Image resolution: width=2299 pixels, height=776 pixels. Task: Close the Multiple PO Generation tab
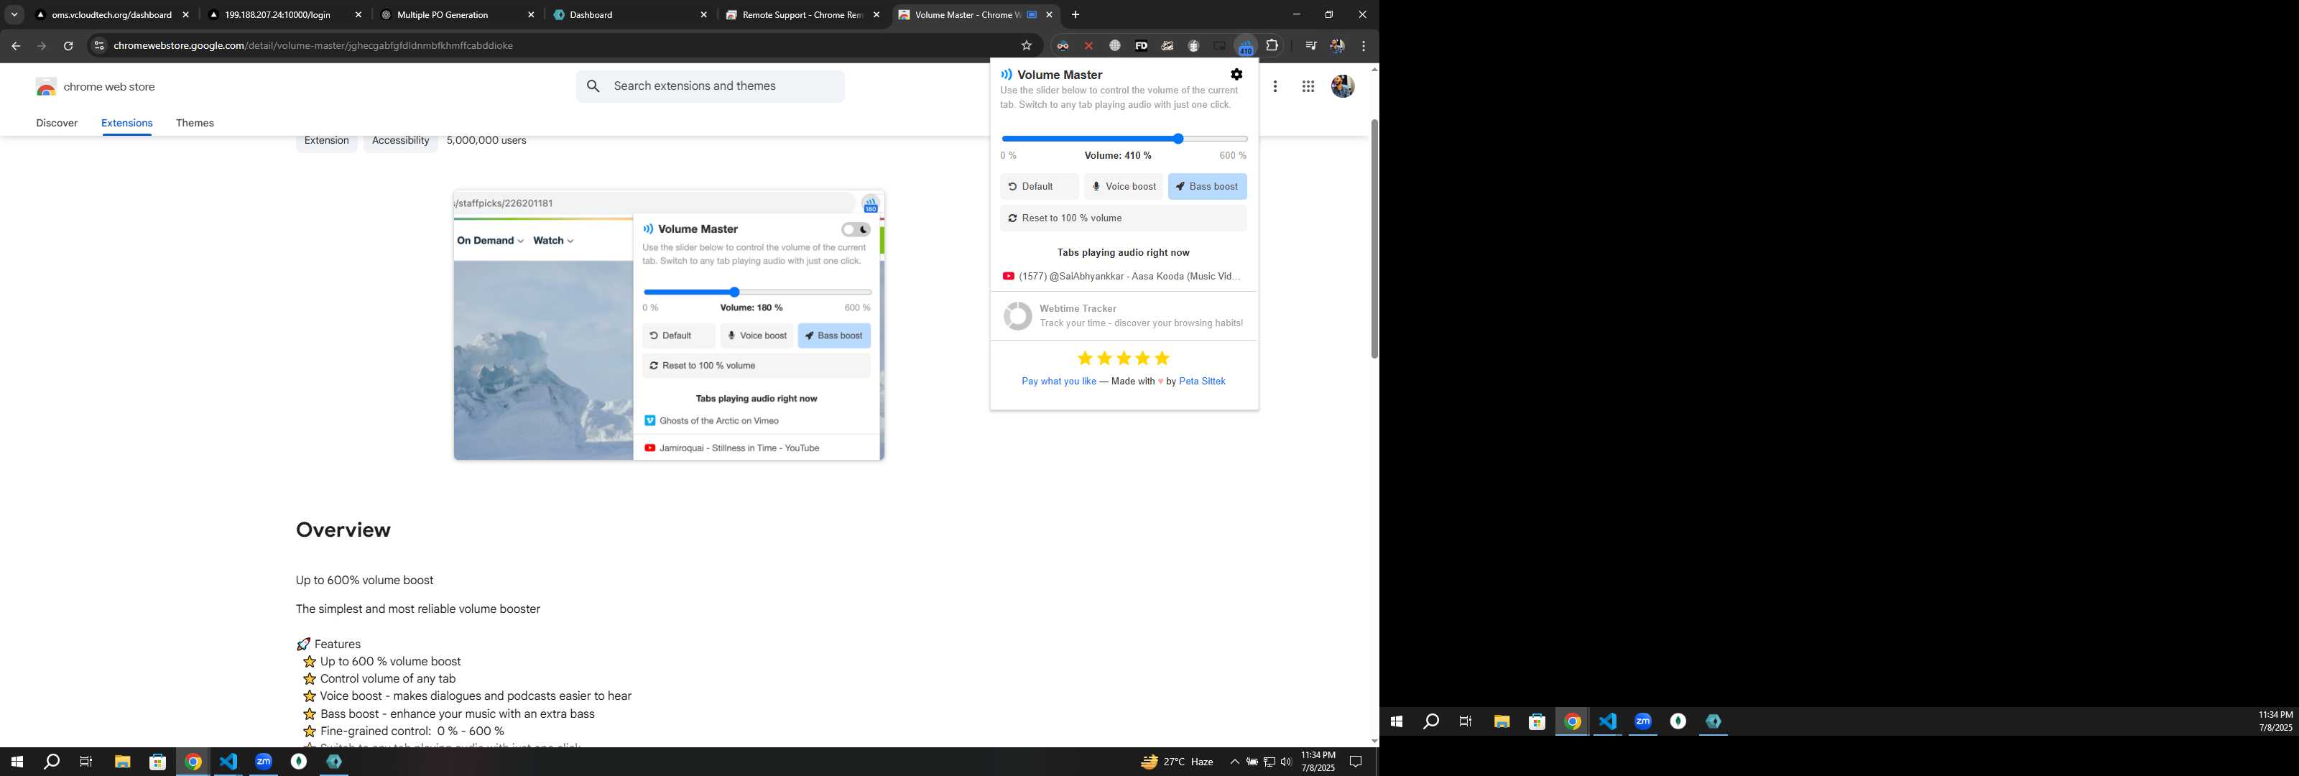531,15
